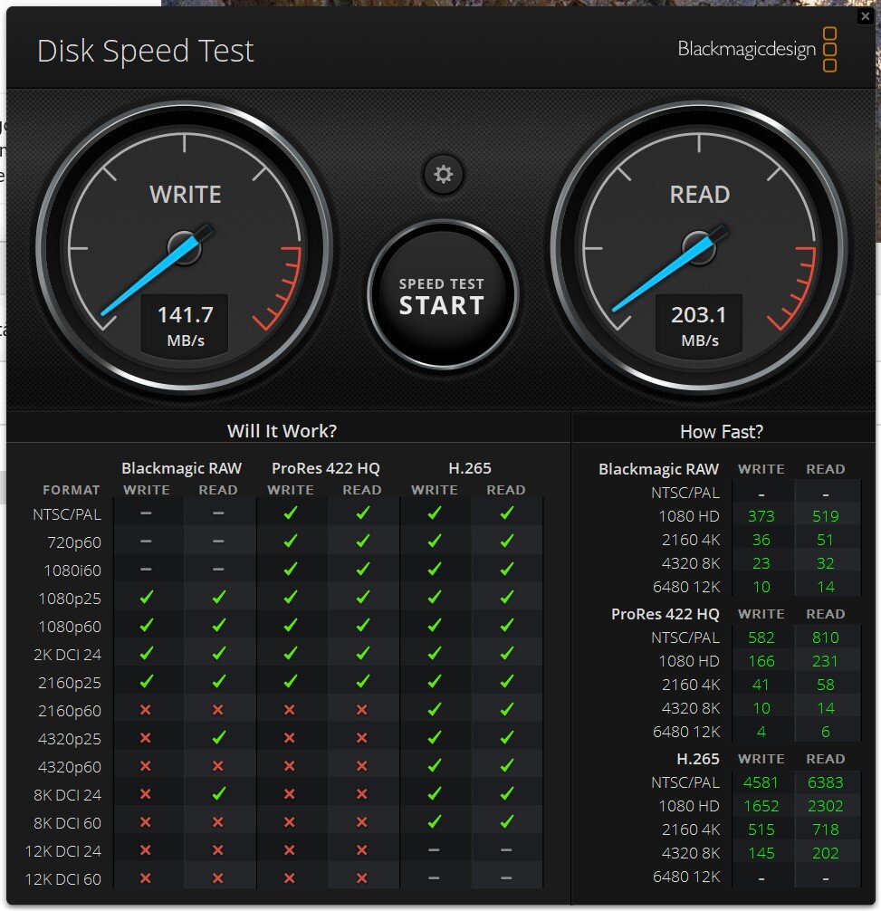This screenshot has width=881, height=911.
Task: Click the 2160p60 format row label
Action: click(69, 711)
